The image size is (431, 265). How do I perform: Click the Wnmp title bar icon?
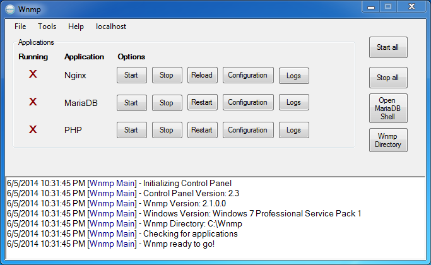[10, 9]
